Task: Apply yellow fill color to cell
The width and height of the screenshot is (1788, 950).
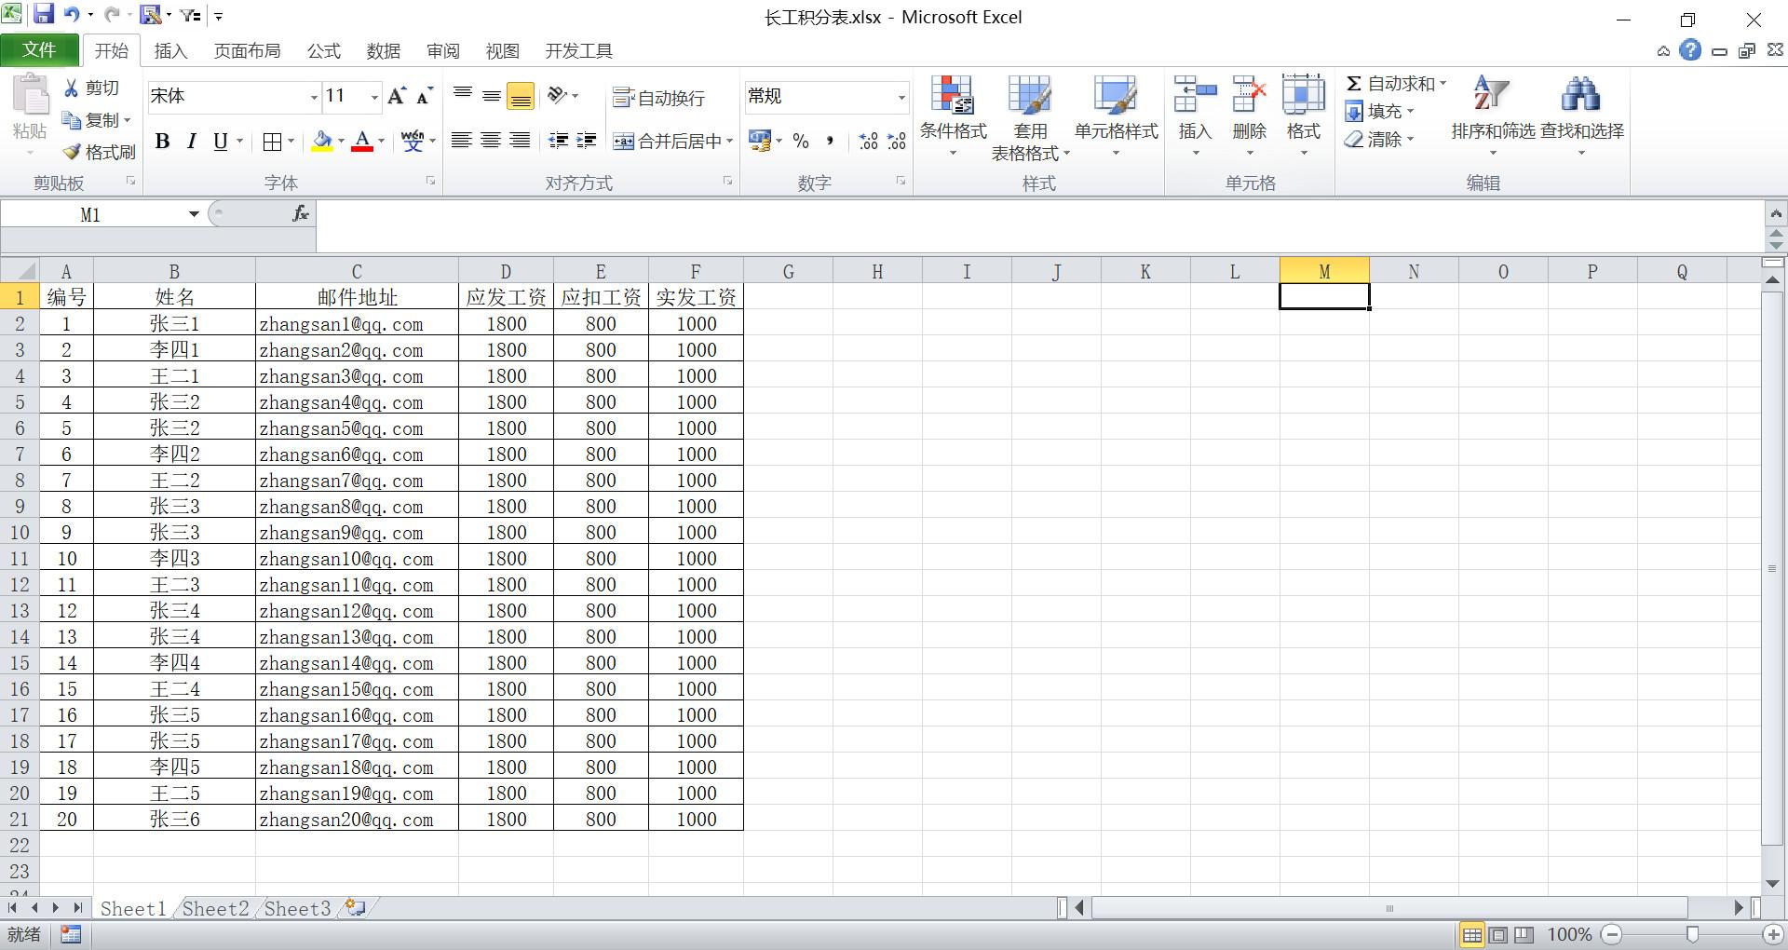Action: click(x=322, y=142)
